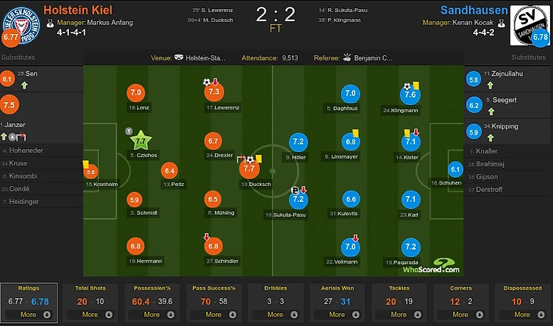Click Lewerenz's 7.3 rating circle

213,92
